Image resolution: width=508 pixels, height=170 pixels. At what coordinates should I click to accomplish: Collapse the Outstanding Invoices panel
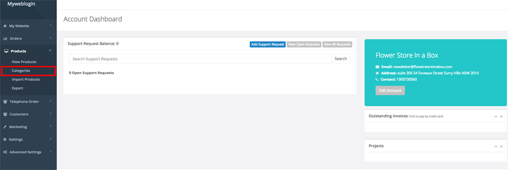point(496,116)
